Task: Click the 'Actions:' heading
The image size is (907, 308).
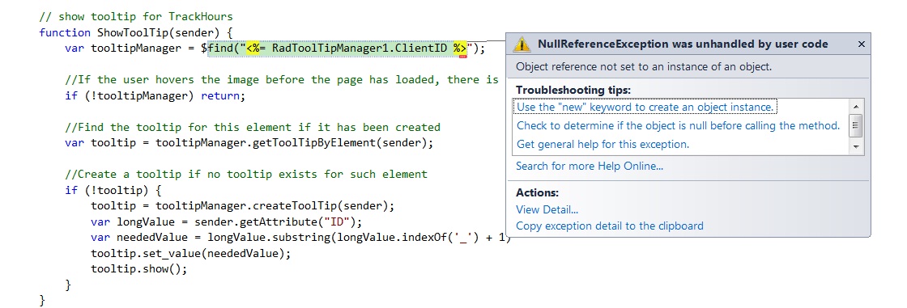Action: coord(538,193)
